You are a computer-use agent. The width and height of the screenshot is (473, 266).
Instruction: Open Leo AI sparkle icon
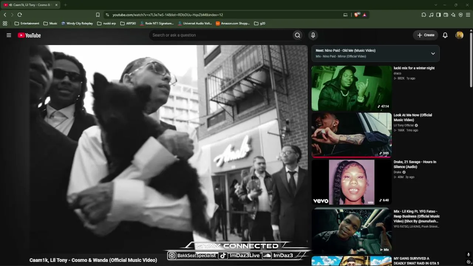point(453,15)
